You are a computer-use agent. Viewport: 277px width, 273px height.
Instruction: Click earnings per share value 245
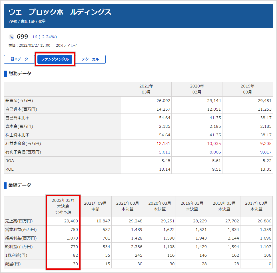(x=139, y=255)
